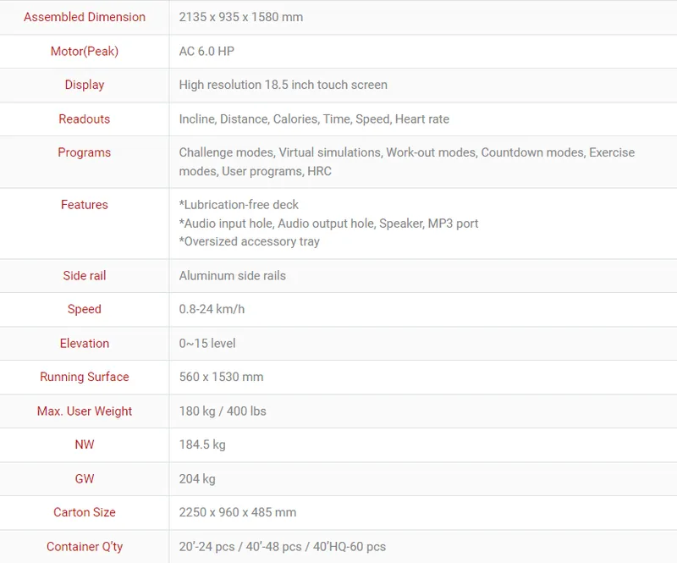Select the value '2135 x 935 x 1580 mm'
The image size is (677, 563).
click(241, 17)
